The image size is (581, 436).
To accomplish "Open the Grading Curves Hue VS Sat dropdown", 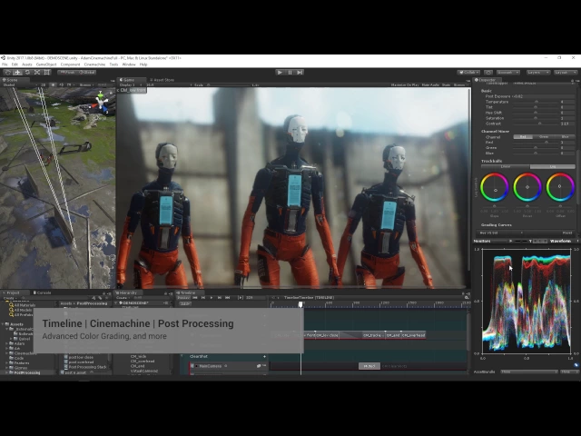I will pyautogui.click(x=500, y=233).
